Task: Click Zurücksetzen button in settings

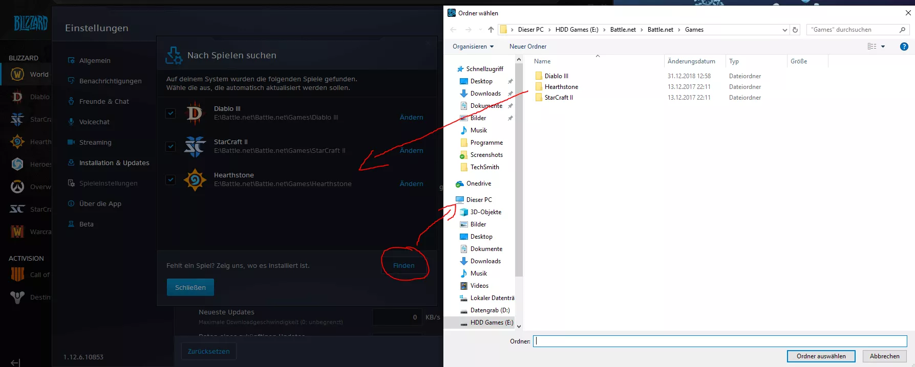Action: [x=208, y=351]
